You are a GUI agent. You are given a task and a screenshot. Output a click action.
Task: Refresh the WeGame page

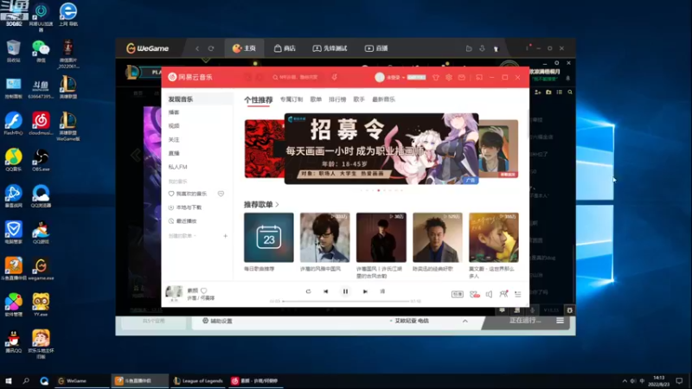pos(211,48)
